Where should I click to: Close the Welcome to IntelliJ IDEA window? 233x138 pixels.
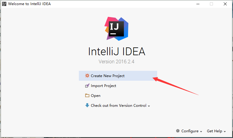(225, 4)
